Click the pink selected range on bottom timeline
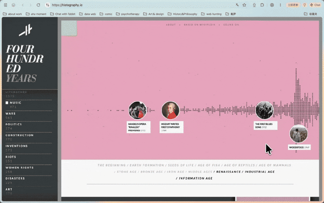324x203 pixels. pyautogui.click(x=273, y=198)
